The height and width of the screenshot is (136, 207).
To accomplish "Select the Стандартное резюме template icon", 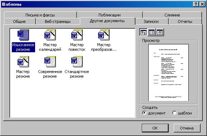I will pyautogui.click(x=77, y=62).
